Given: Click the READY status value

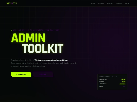Looking at the screenshot, I should click(x=124, y=82).
